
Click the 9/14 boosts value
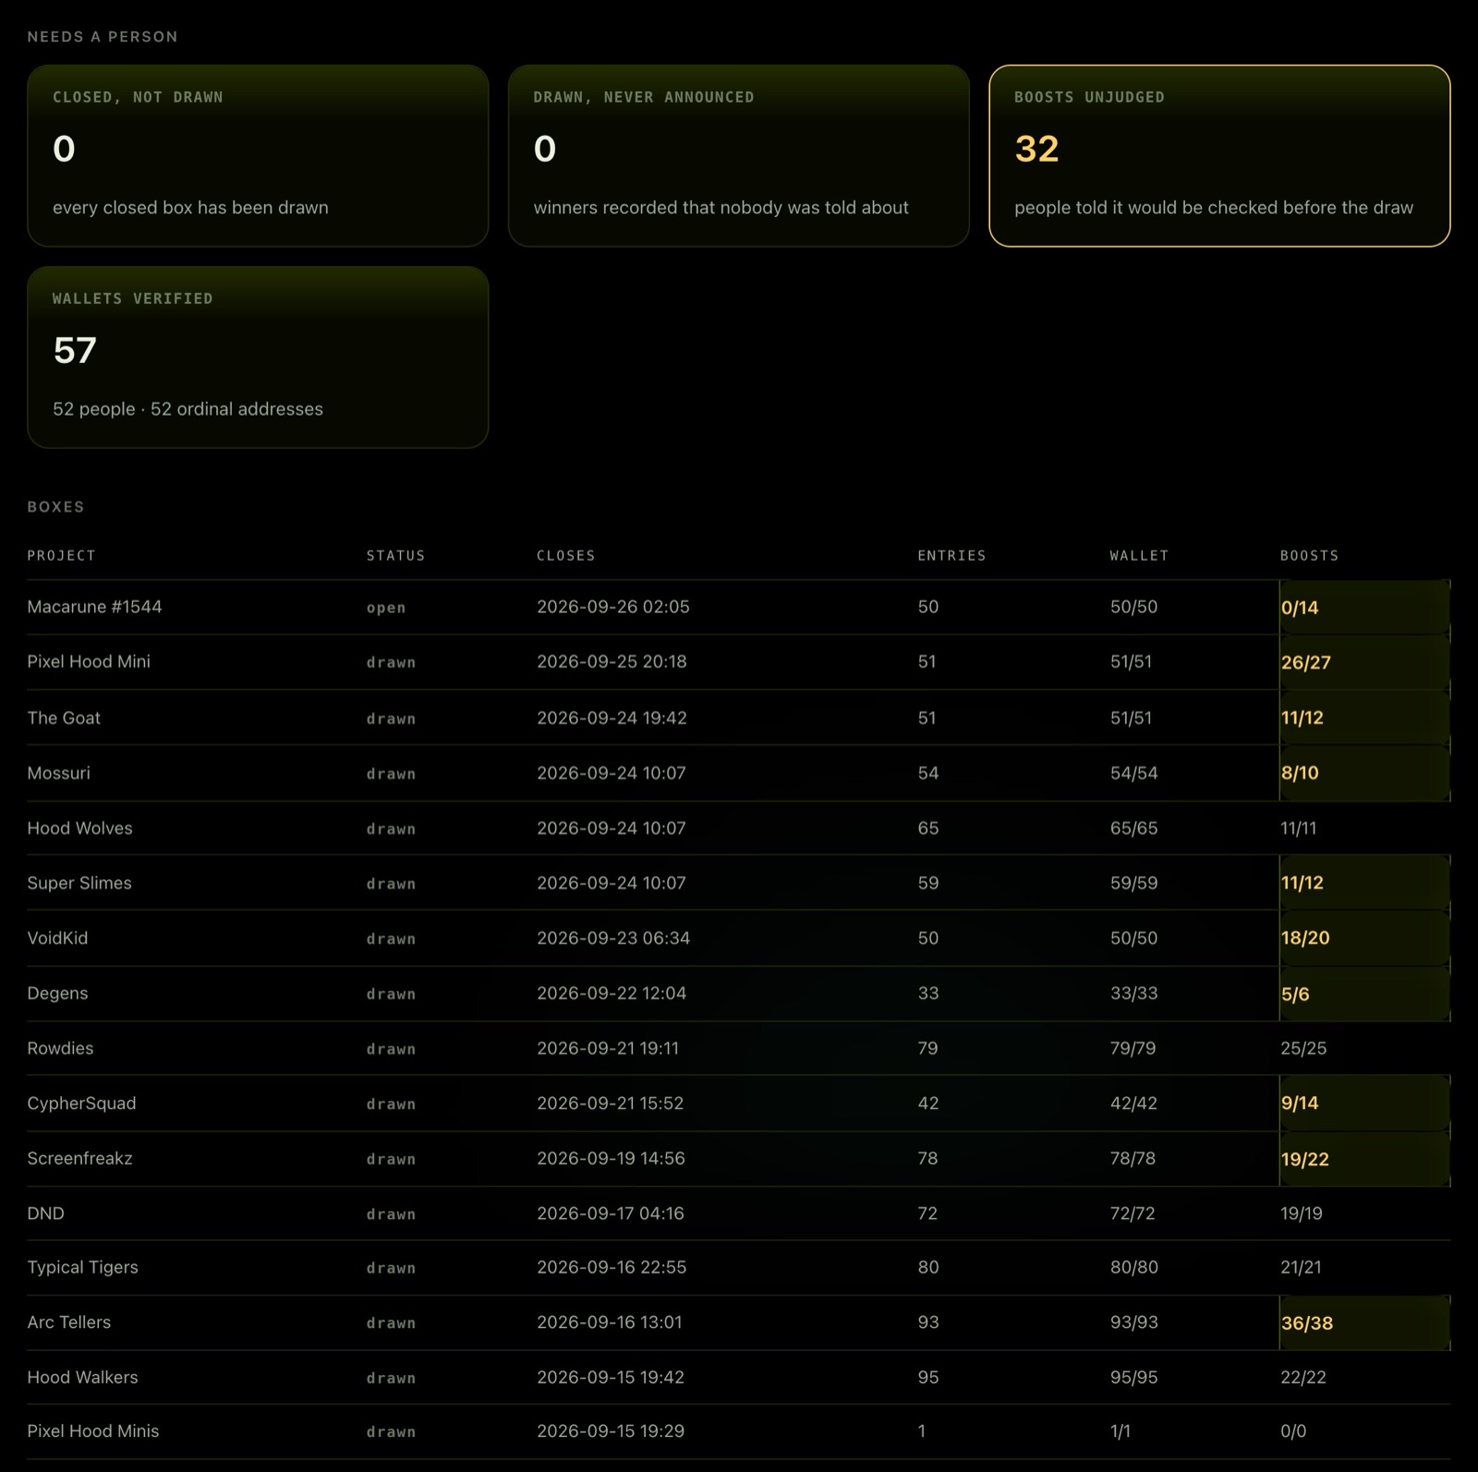pyautogui.click(x=1300, y=1104)
